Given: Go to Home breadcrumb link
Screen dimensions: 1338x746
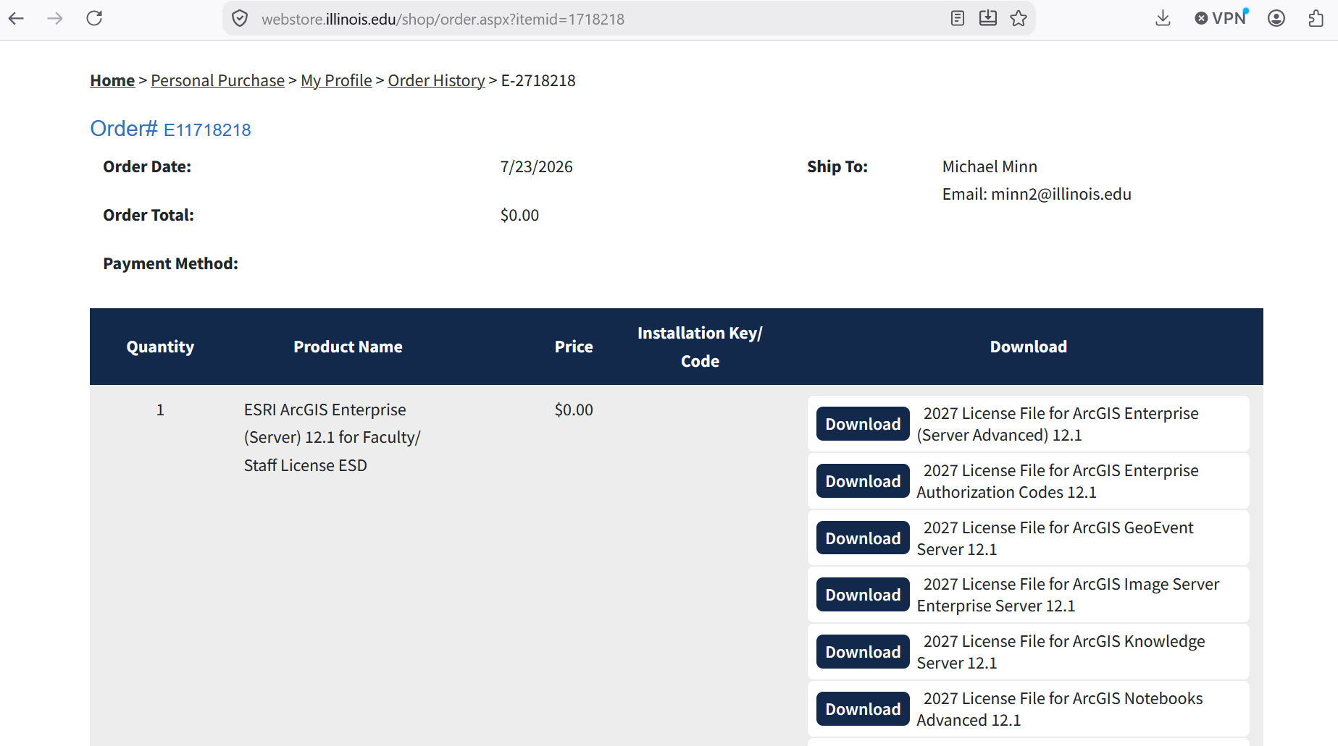Looking at the screenshot, I should 112,80.
